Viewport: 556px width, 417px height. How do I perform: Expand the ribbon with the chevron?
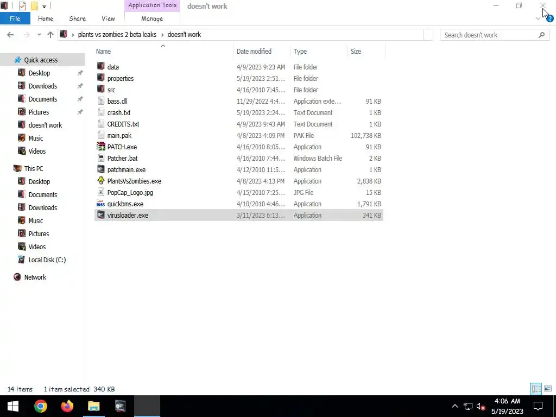(x=538, y=18)
